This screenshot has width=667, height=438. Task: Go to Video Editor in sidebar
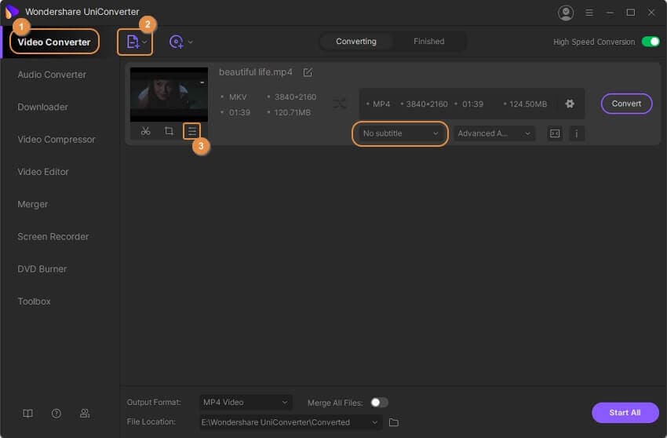(43, 172)
